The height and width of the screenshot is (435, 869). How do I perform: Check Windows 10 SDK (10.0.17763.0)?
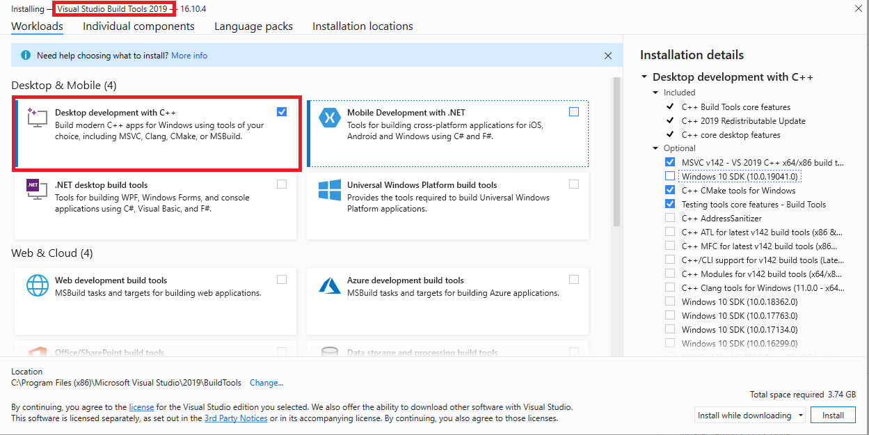[669, 315]
